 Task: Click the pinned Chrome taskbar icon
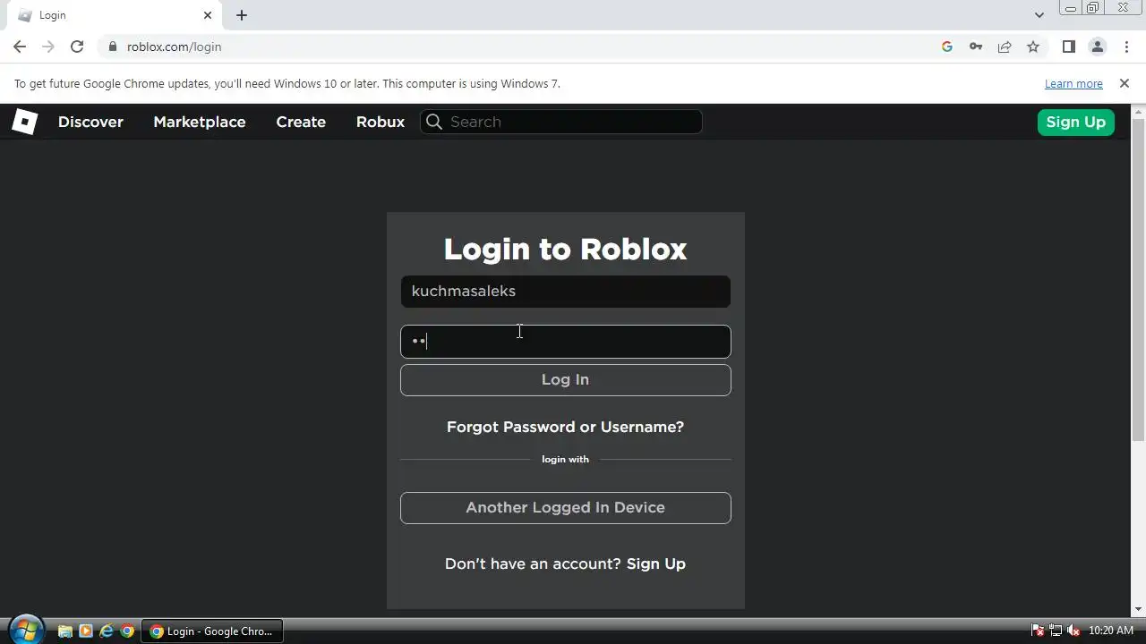[127, 631]
